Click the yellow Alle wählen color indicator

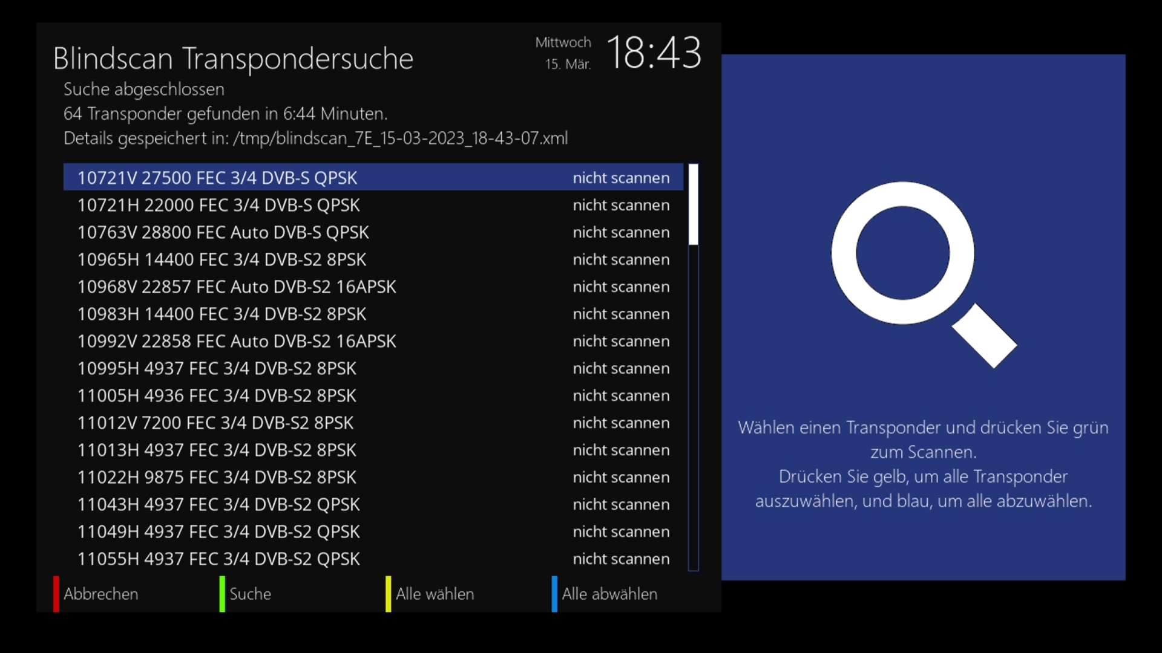coord(388,594)
